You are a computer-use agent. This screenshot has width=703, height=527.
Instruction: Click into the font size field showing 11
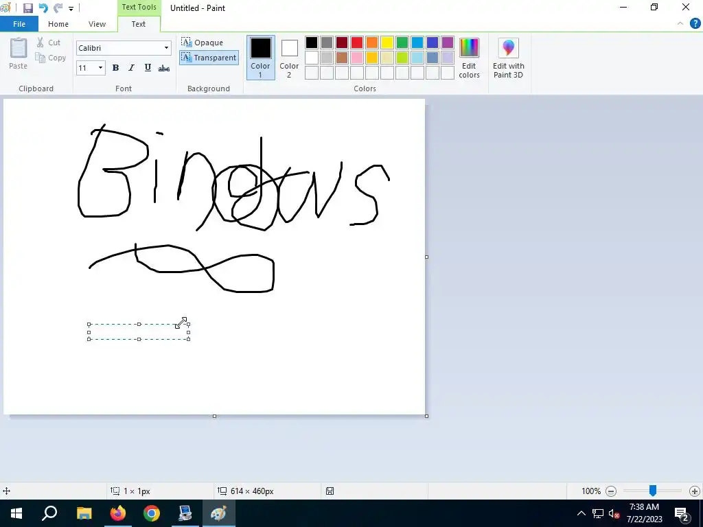click(86, 68)
